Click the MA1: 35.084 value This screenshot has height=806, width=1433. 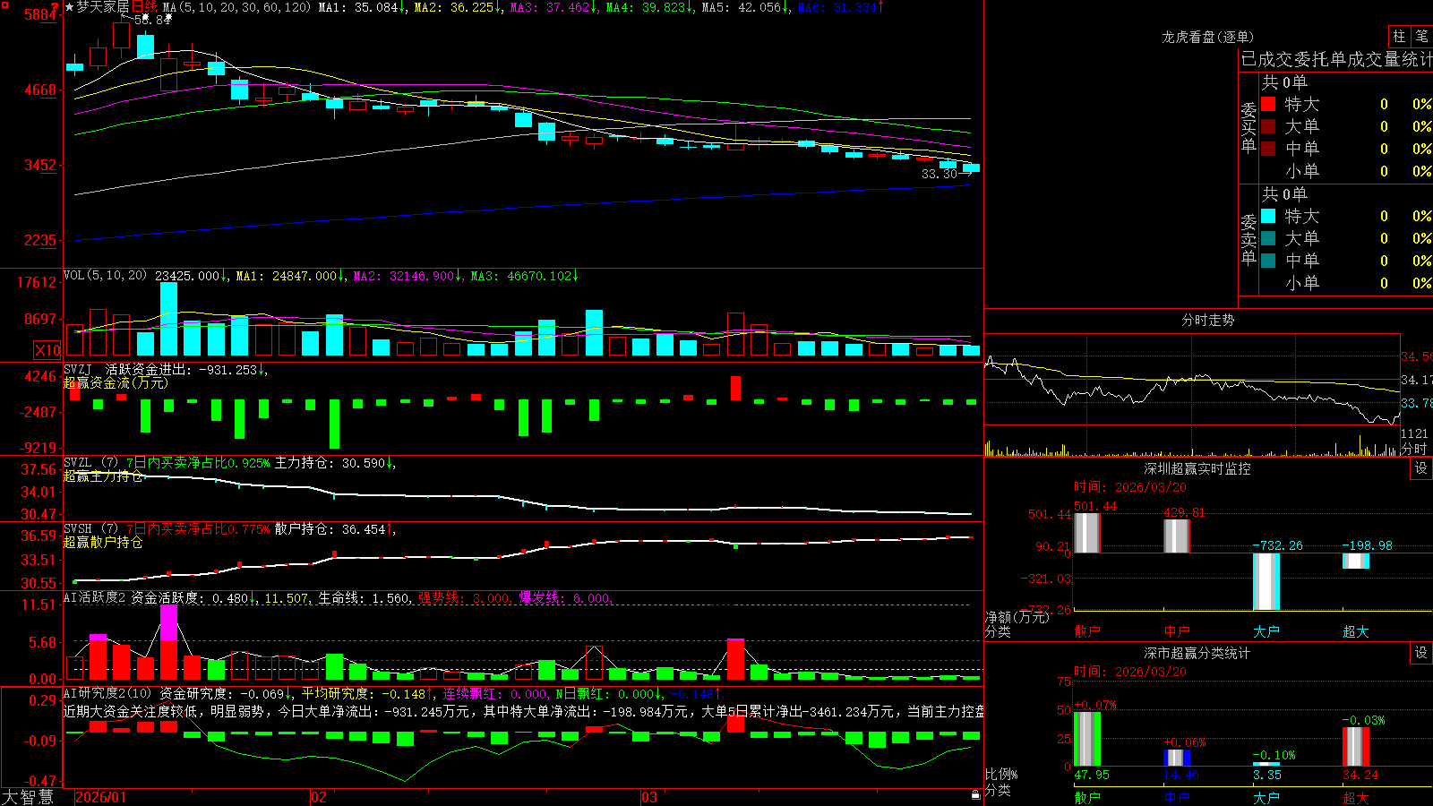pos(361,7)
